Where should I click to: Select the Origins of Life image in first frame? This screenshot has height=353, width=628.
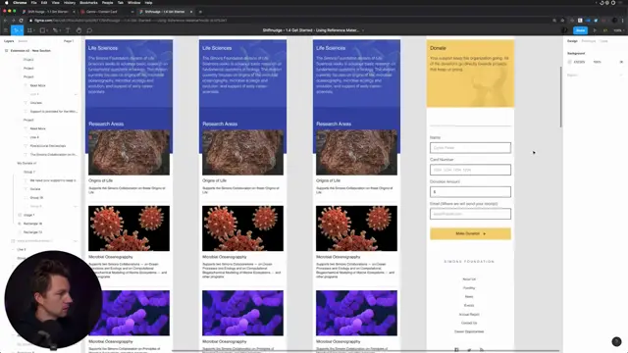129,153
